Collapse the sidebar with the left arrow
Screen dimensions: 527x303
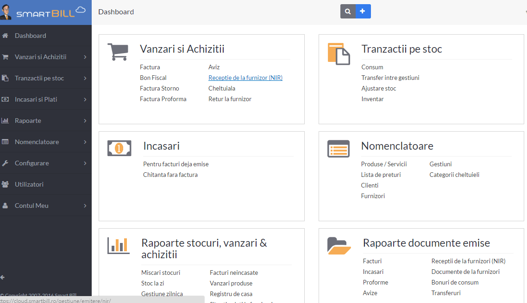click(x=3, y=277)
